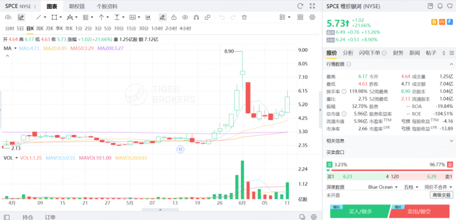Click the 财 earnings marker on chart
Screen dimensions: 456x220
coord(180,150)
